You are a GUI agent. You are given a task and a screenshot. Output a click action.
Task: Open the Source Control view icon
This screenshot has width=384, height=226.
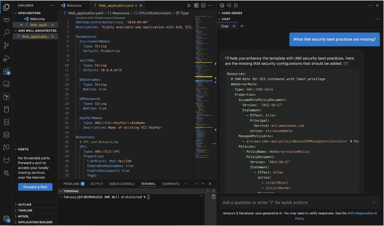tap(6, 46)
